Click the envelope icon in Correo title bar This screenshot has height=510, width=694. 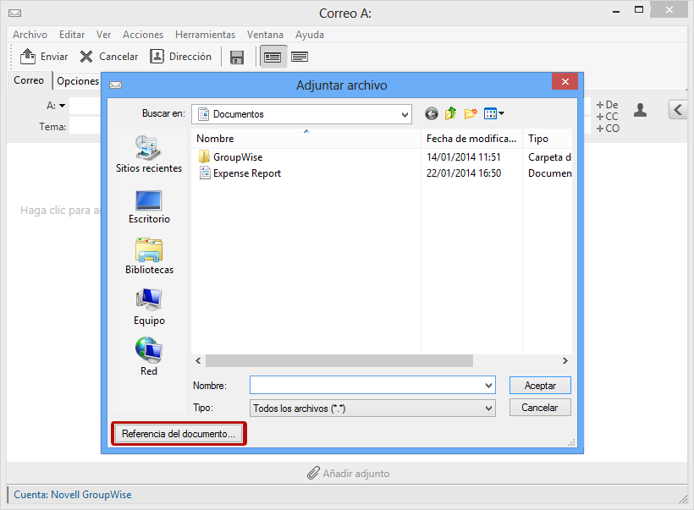(15, 14)
